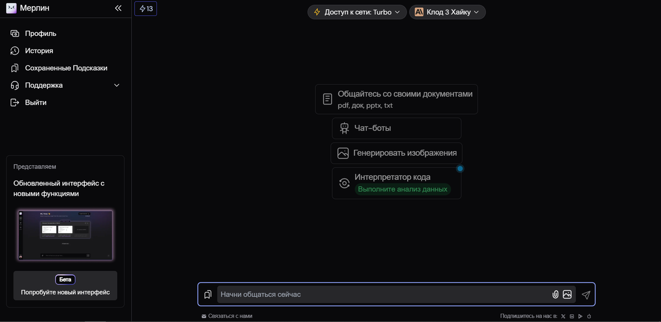
Task: Expand the Поддержка chevron
Action: coord(116,85)
